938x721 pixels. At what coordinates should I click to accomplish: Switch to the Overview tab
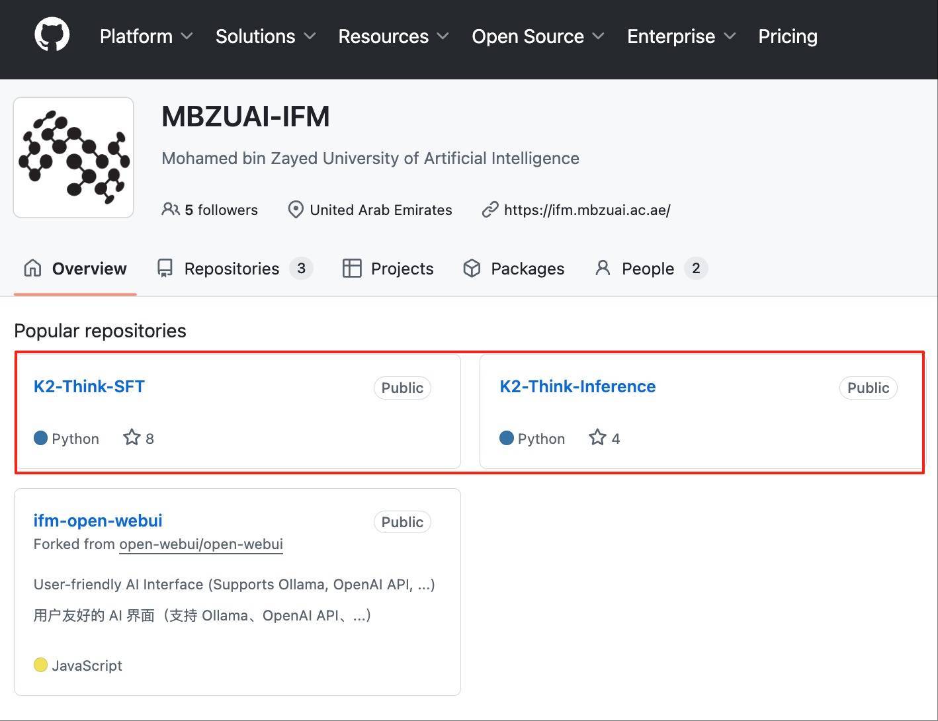(75, 269)
